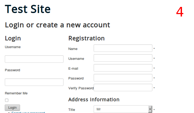This screenshot has width=194, height=113.
Task: Click the Registration Password text field
Action: (123, 78)
